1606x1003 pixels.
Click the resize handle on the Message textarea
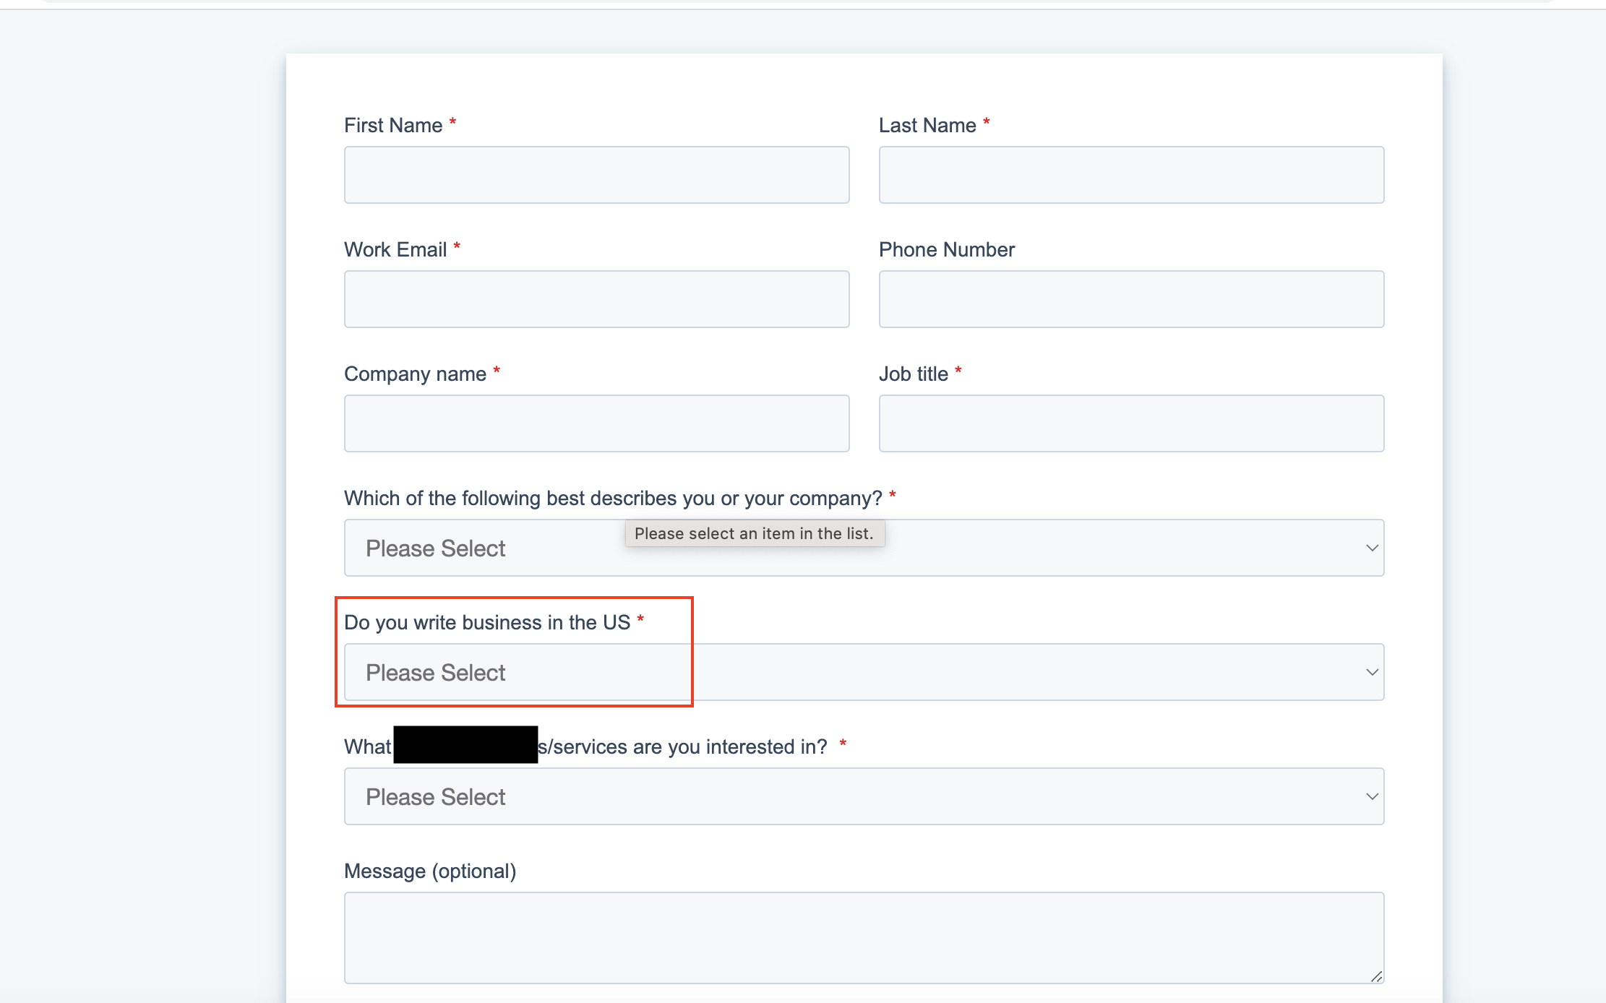click(1375, 975)
